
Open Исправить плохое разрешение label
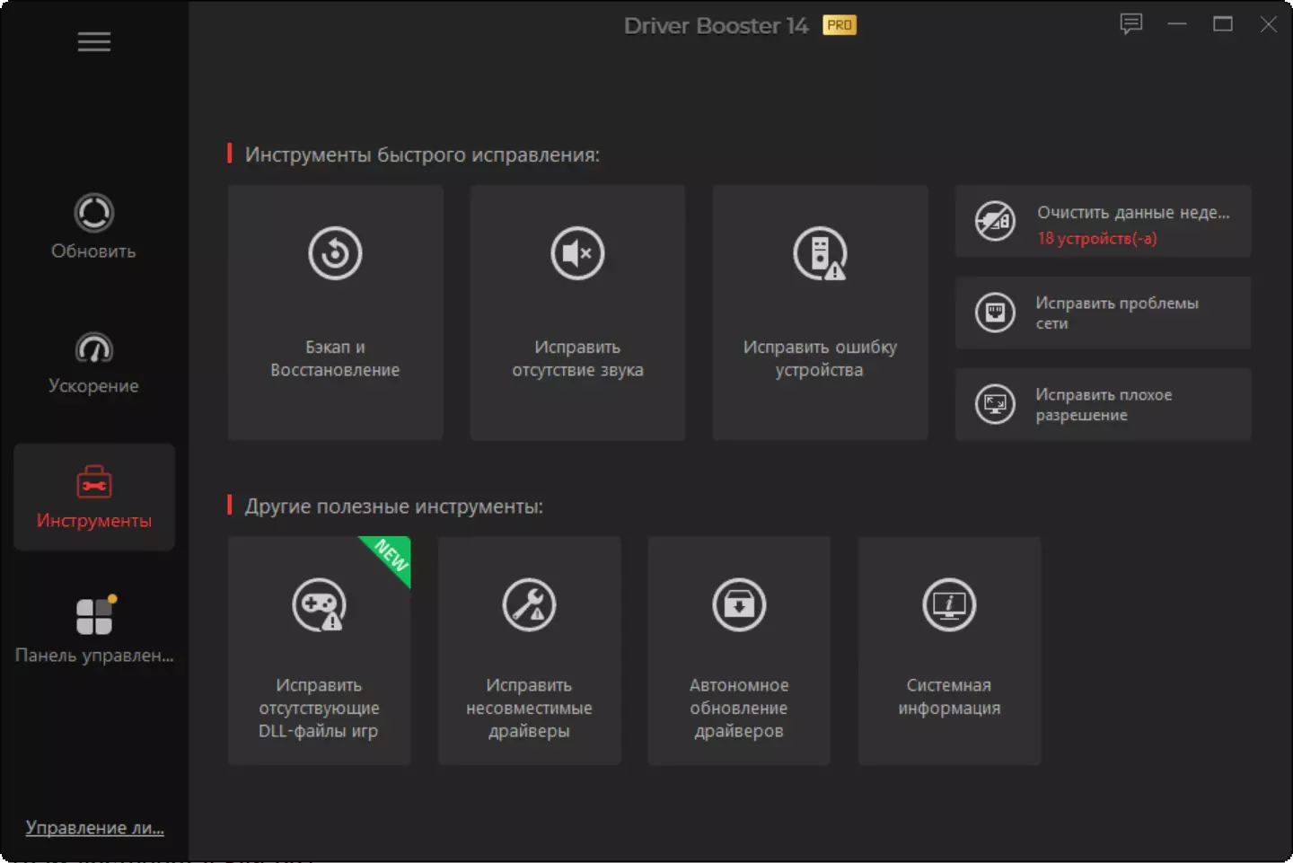(x=1104, y=405)
